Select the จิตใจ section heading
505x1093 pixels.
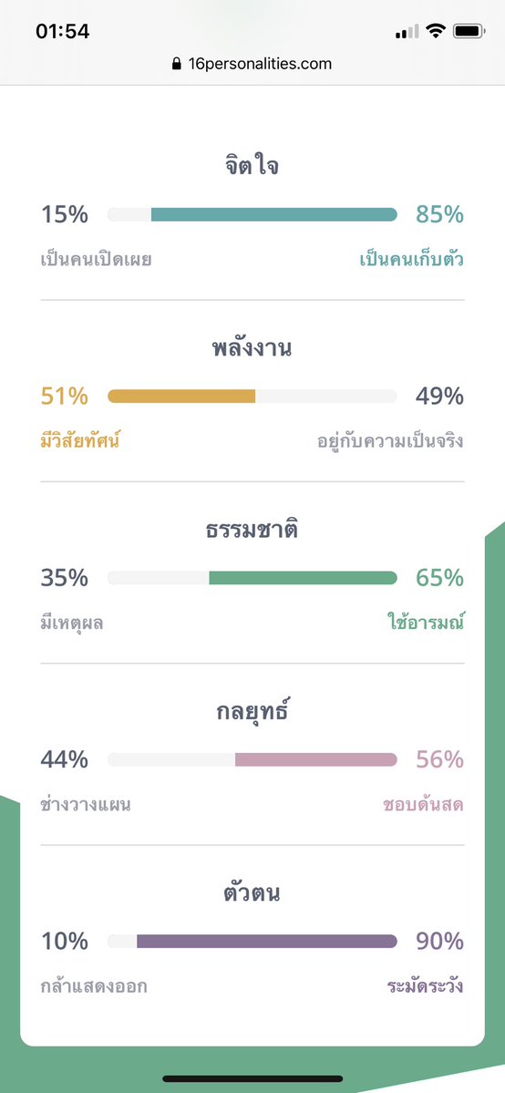pos(252,168)
